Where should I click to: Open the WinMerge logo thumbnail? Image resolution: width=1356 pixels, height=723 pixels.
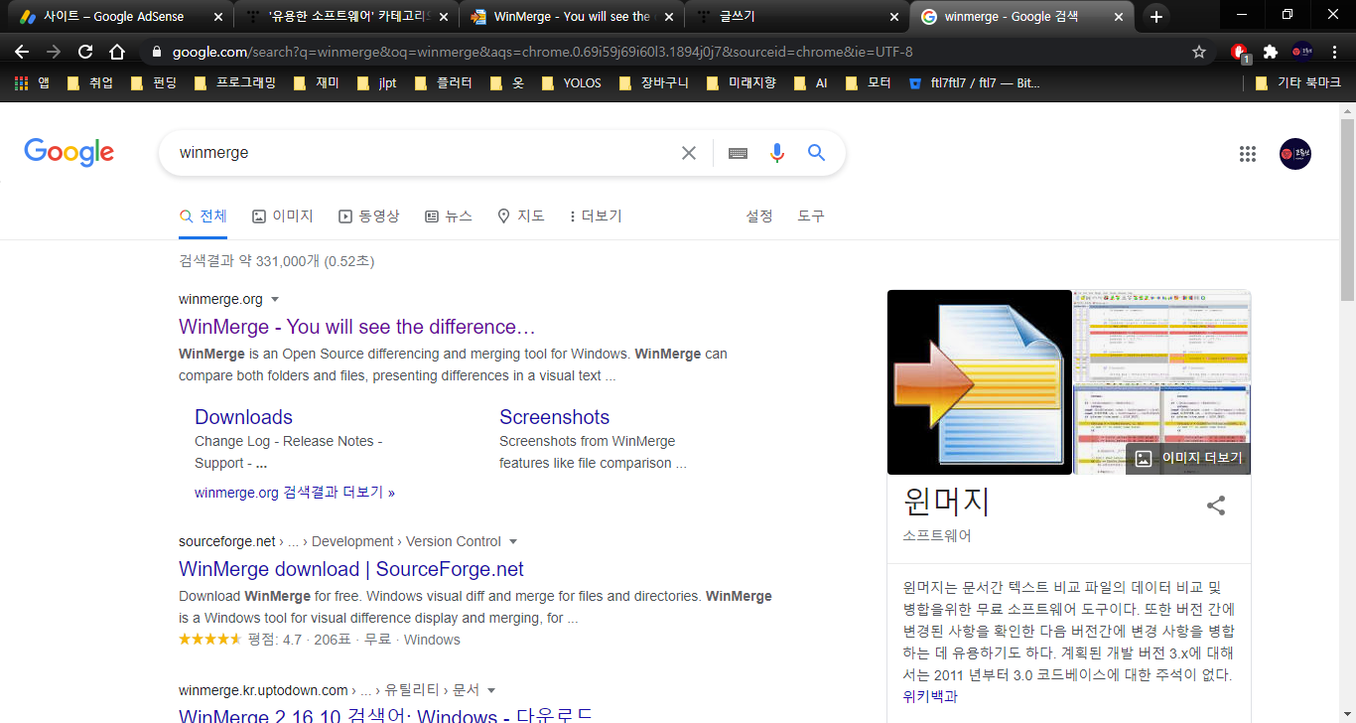[980, 382]
